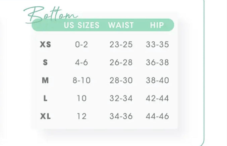The width and height of the screenshot is (227, 146).
Task: Click the 26-28 waist measurement
Action: 121,62
